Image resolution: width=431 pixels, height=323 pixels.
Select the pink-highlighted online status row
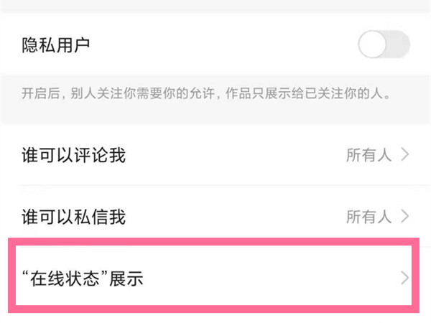pyautogui.click(x=215, y=278)
